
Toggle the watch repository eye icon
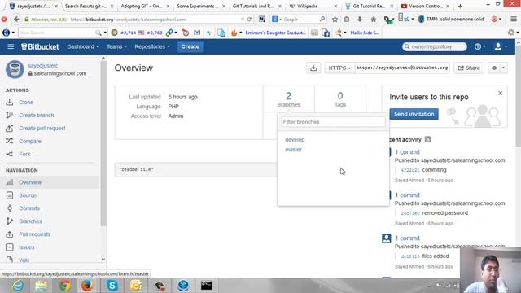tap(494, 68)
